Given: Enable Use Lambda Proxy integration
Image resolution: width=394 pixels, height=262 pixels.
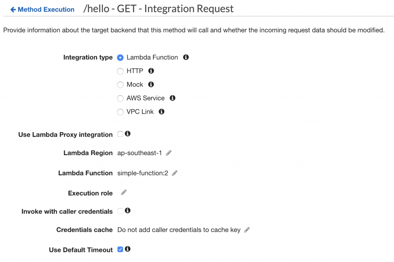Looking at the screenshot, I should click(120, 134).
